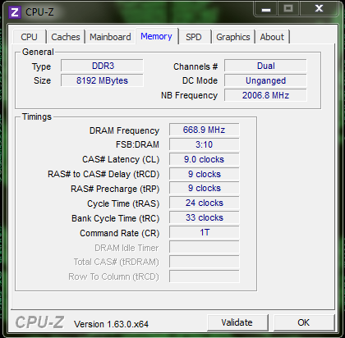Click the 1T Command Rate value
The image size is (345, 338).
point(205,232)
